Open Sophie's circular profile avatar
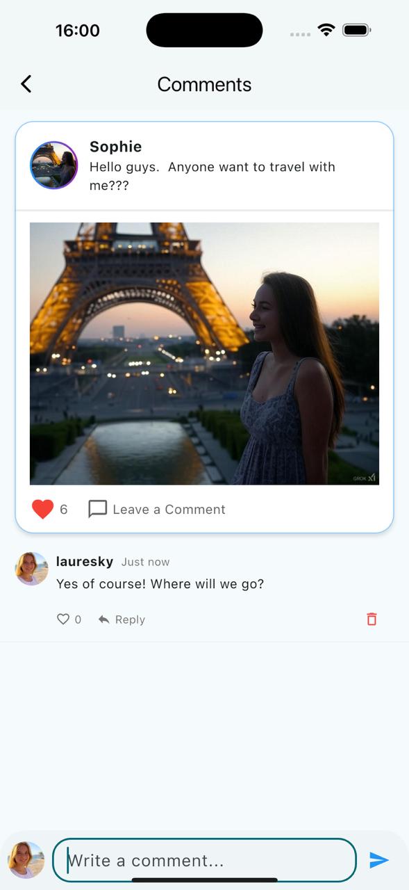The width and height of the screenshot is (409, 890). 53,165
